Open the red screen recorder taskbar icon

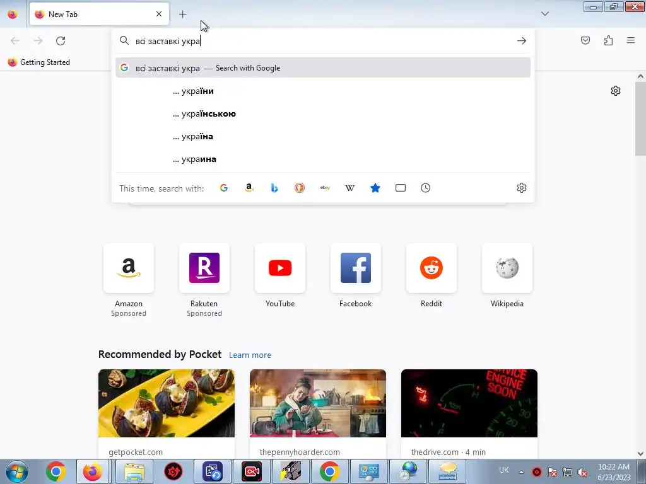point(252,471)
